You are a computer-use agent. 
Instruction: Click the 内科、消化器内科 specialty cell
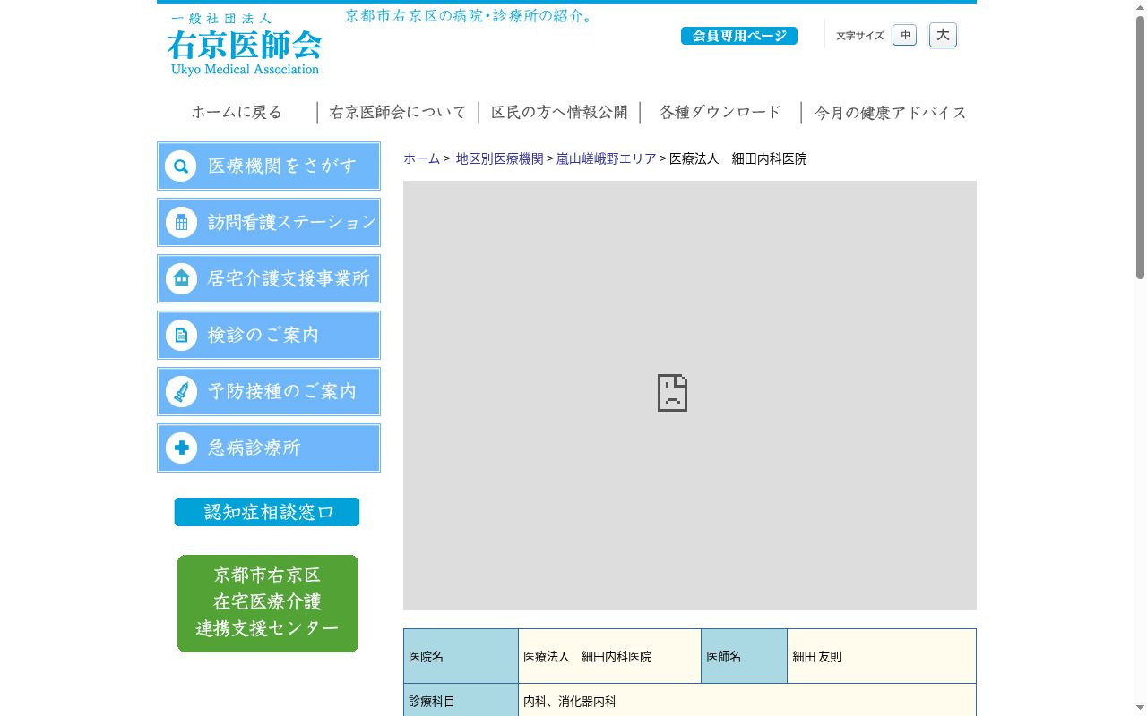click(x=747, y=702)
